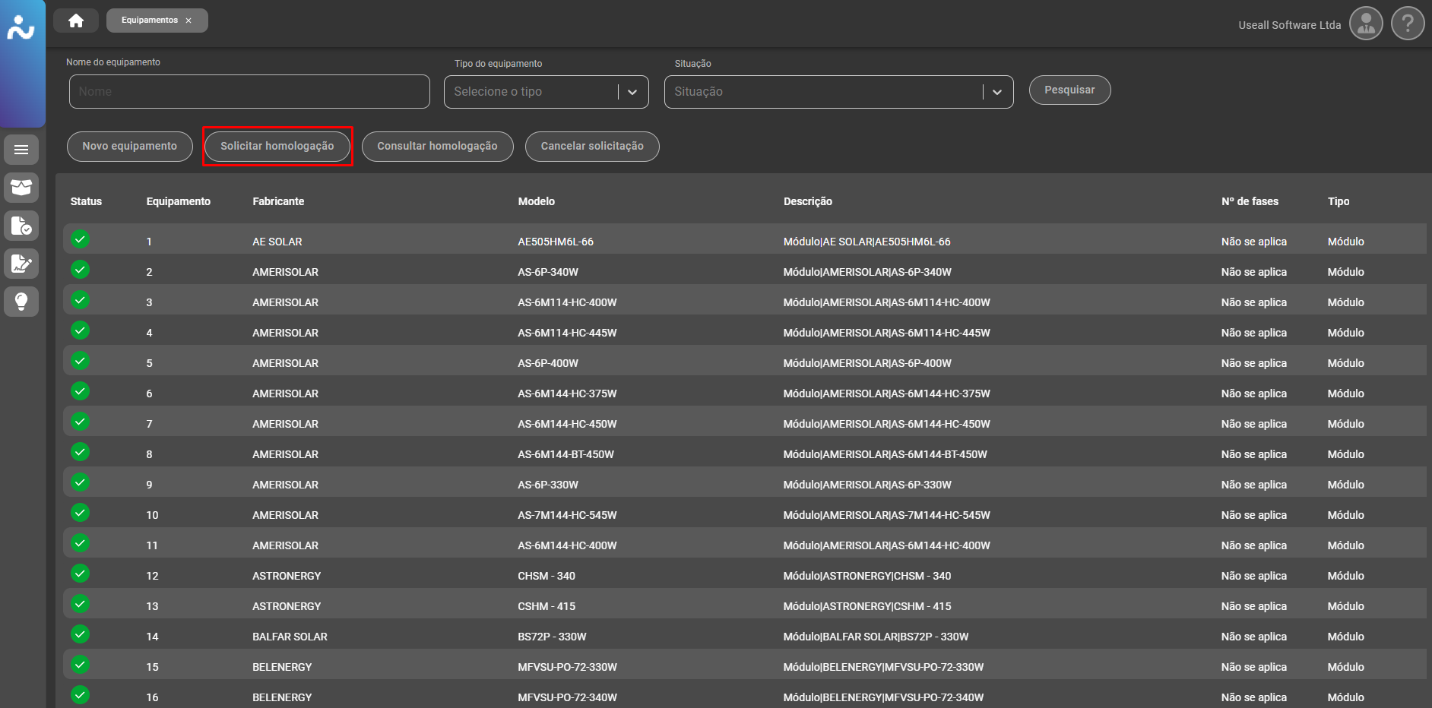Open the open-box icon in sidebar

tap(21, 188)
